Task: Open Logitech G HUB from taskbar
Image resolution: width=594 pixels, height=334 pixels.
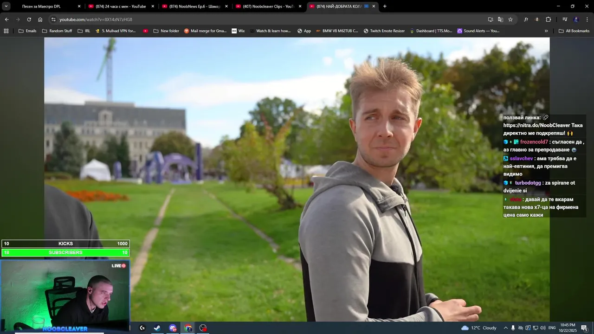Action: click(x=142, y=328)
